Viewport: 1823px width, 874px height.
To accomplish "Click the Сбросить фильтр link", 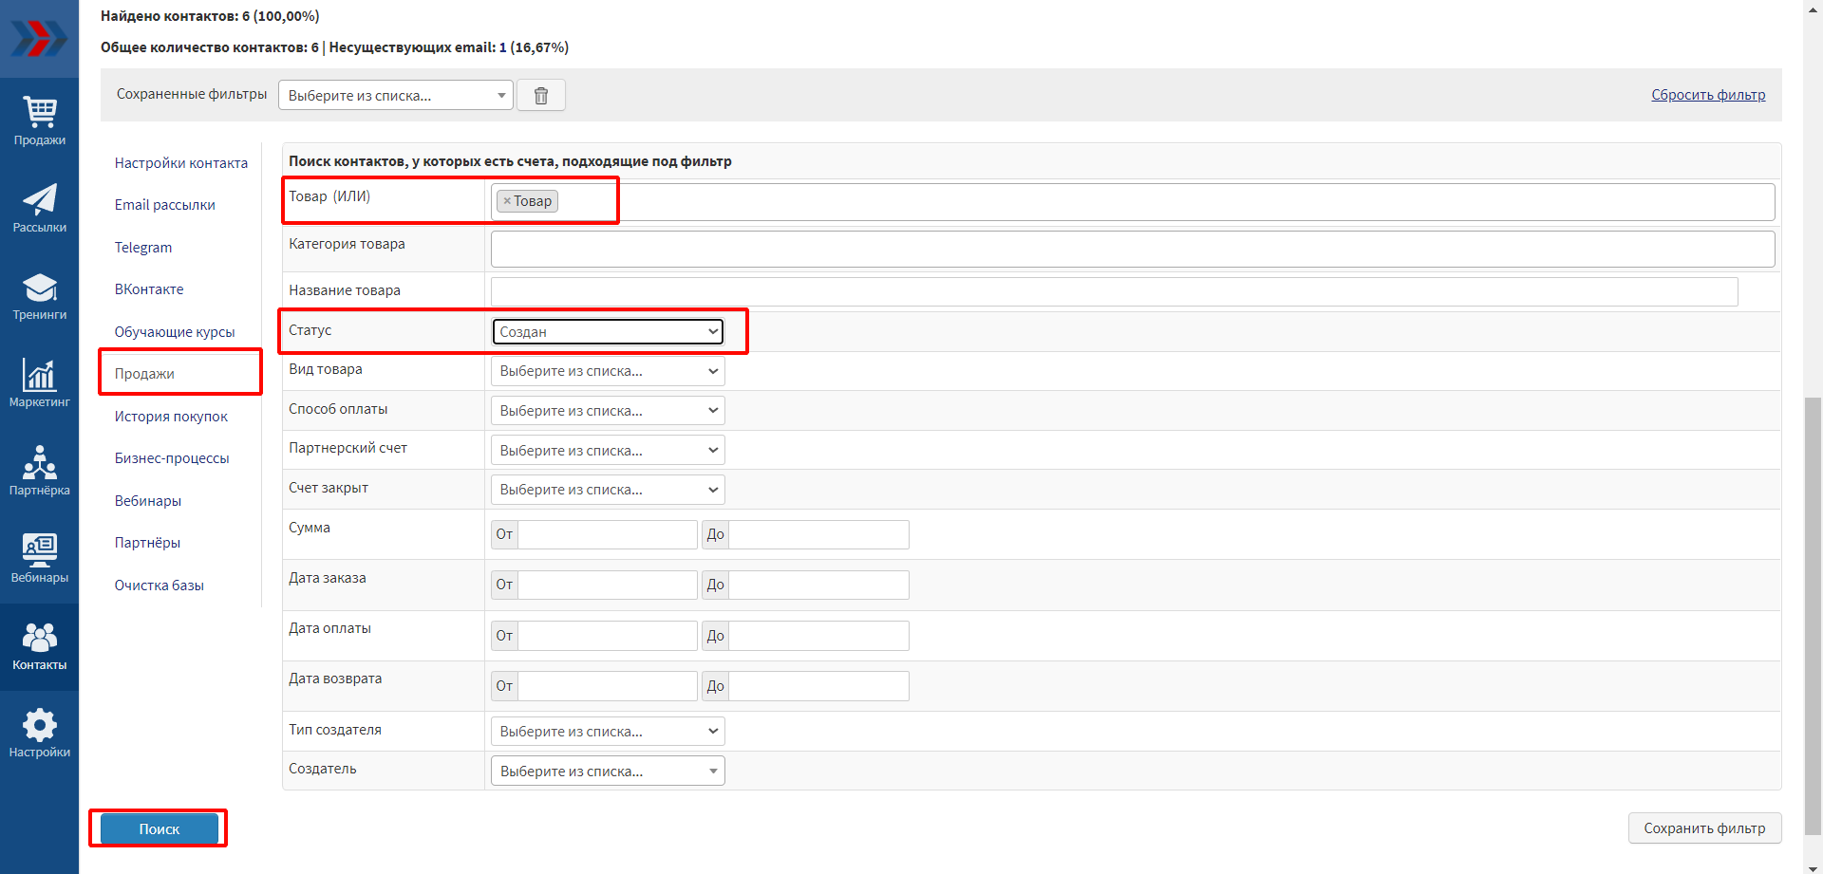I will pos(1707,95).
